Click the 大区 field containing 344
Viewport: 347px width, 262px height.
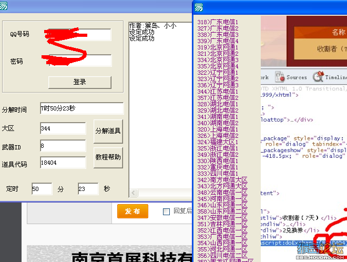tap(63, 128)
